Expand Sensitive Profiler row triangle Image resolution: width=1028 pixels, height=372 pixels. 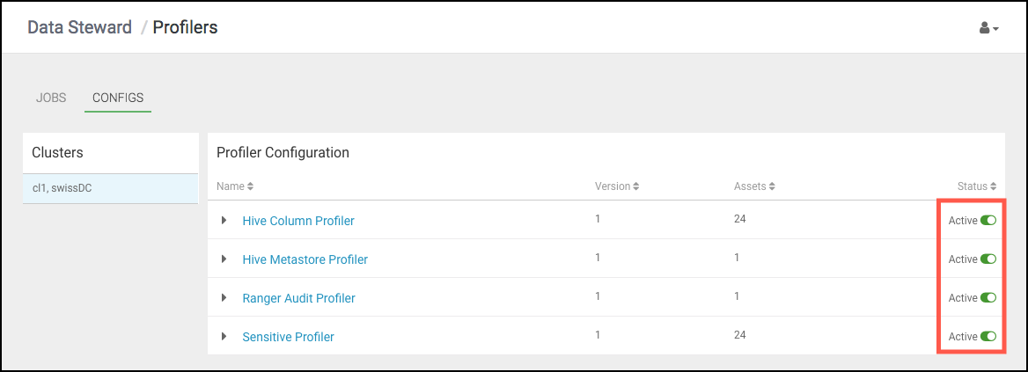pos(224,337)
